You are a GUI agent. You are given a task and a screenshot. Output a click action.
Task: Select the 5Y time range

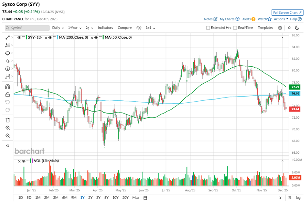click(x=106, y=198)
